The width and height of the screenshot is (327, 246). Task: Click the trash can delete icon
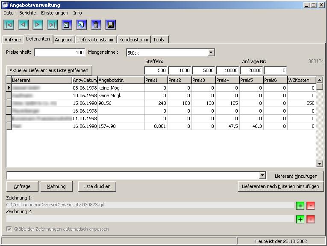(x=96, y=25)
